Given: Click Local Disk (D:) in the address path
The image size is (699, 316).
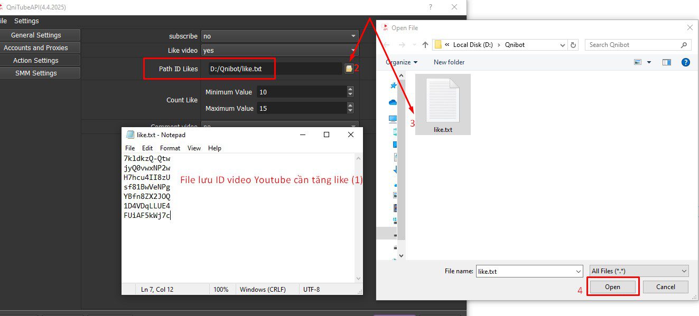Looking at the screenshot, I should tap(473, 45).
